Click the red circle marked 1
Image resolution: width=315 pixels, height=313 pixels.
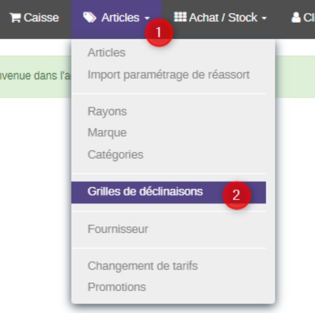pyautogui.click(x=159, y=32)
